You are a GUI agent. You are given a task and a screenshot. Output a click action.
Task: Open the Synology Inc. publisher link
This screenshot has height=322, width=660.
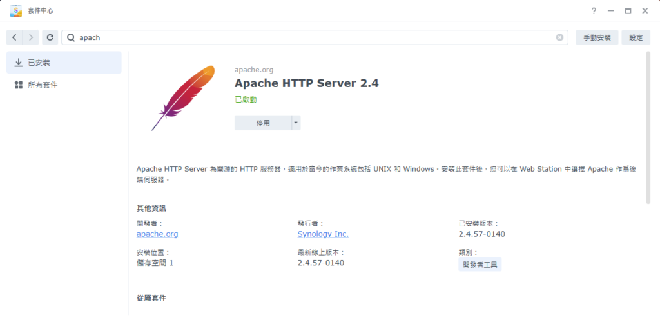pyautogui.click(x=323, y=234)
